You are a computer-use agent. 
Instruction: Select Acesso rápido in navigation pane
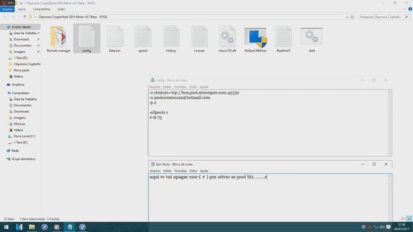[21, 27]
